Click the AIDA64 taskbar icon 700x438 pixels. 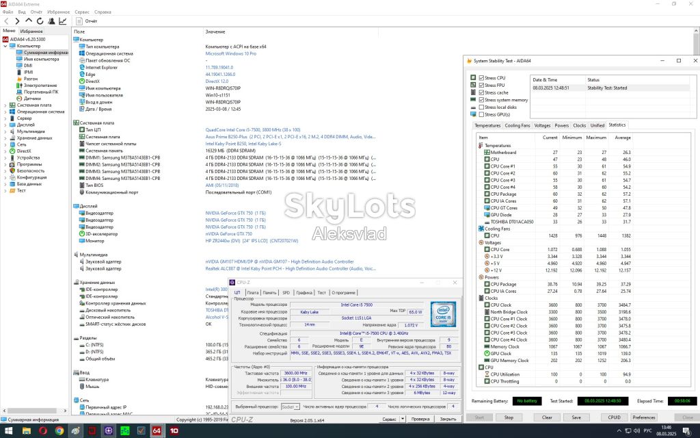[157, 431]
